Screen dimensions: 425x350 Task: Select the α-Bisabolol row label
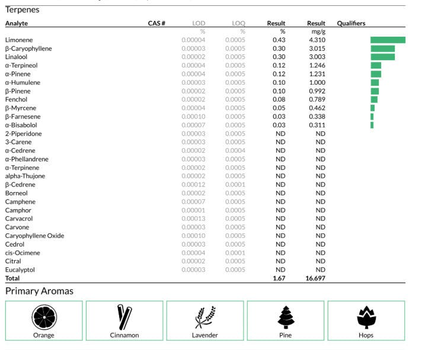[21, 125]
